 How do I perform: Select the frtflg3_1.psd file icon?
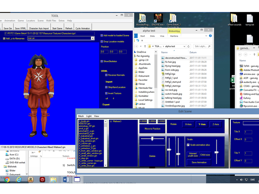pyautogui.click(x=163, y=78)
